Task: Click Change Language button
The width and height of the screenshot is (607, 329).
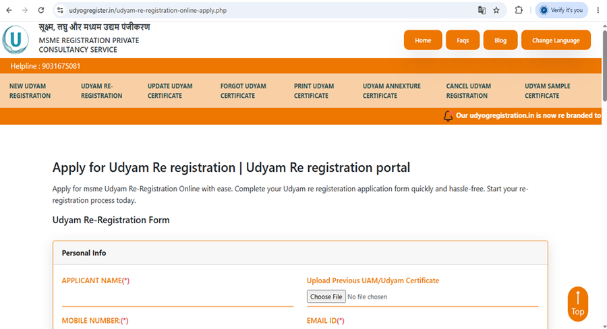Action: pos(556,40)
